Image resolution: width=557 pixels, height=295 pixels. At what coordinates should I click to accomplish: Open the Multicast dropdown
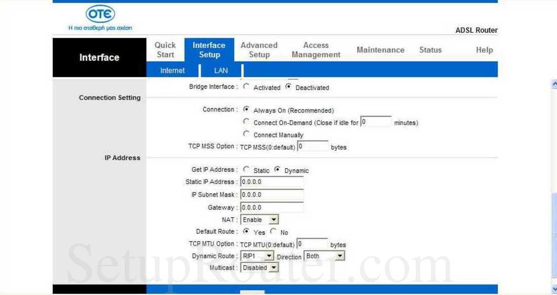[x=259, y=268]
